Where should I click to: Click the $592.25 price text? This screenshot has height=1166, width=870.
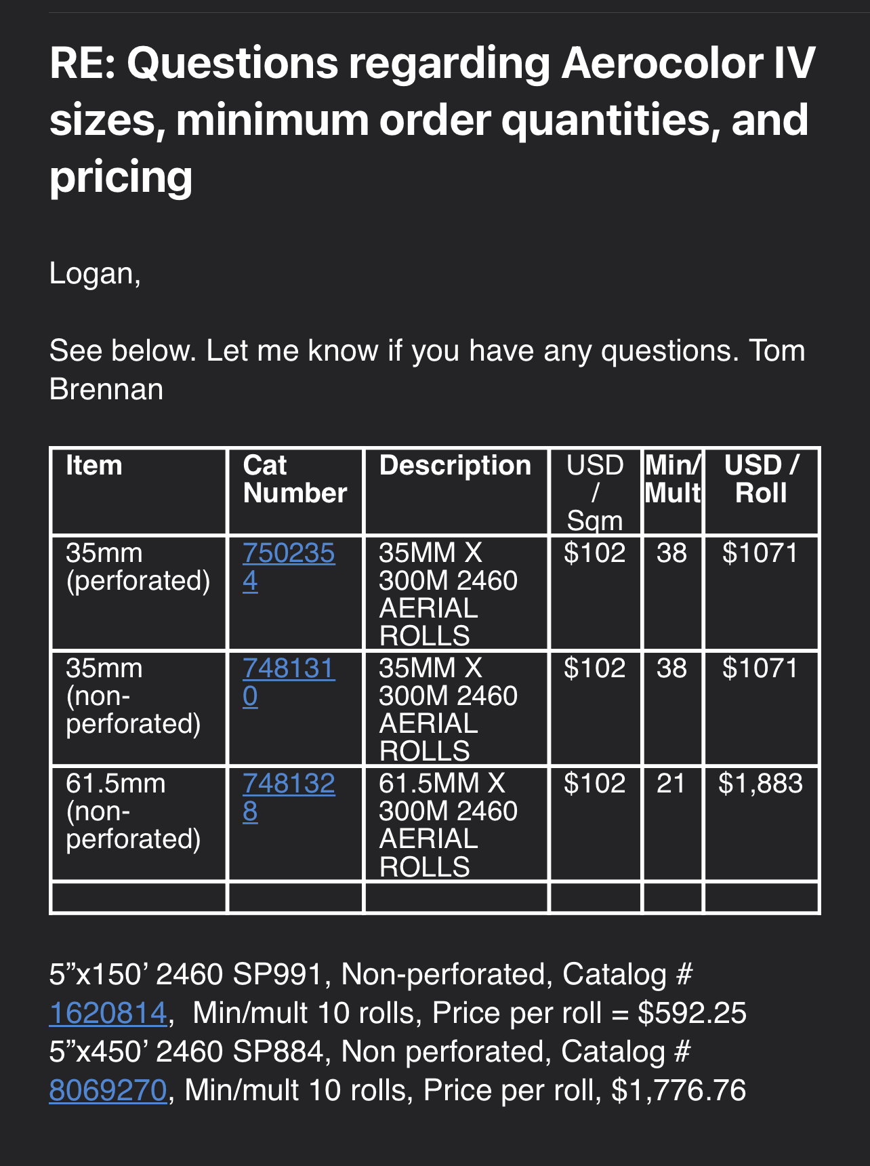[x=692, y=1013]
